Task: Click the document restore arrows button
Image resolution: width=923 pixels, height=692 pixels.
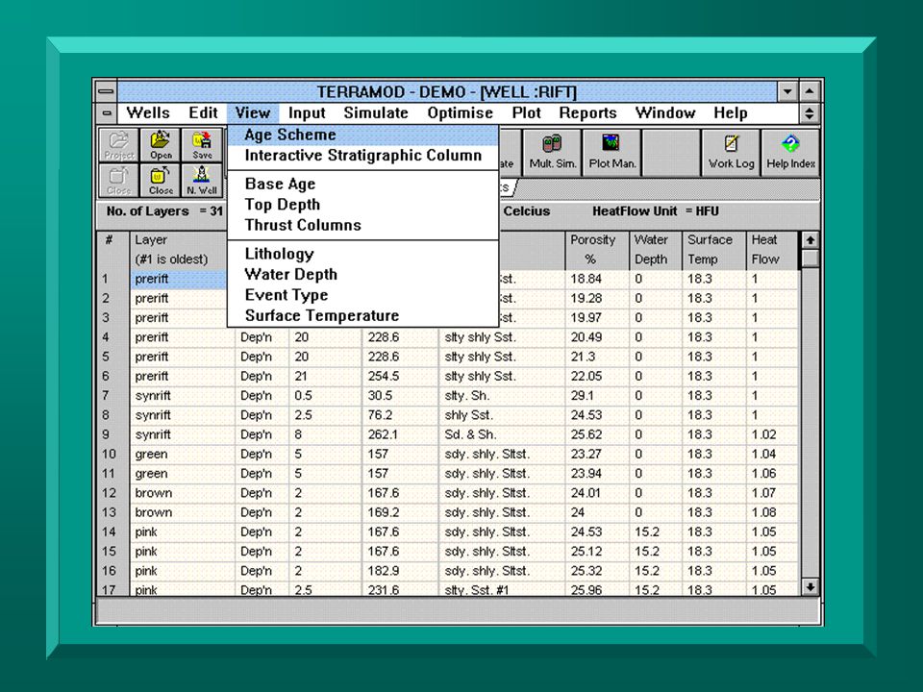Action: (x=810, y=113)
